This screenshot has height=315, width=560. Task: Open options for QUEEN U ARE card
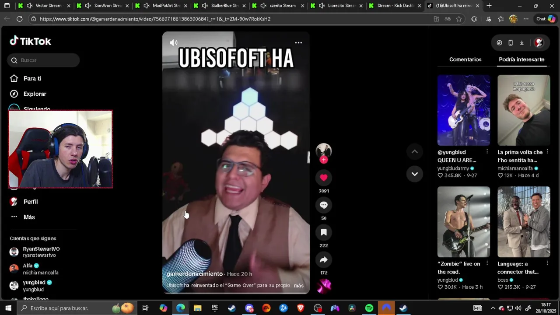487,151
